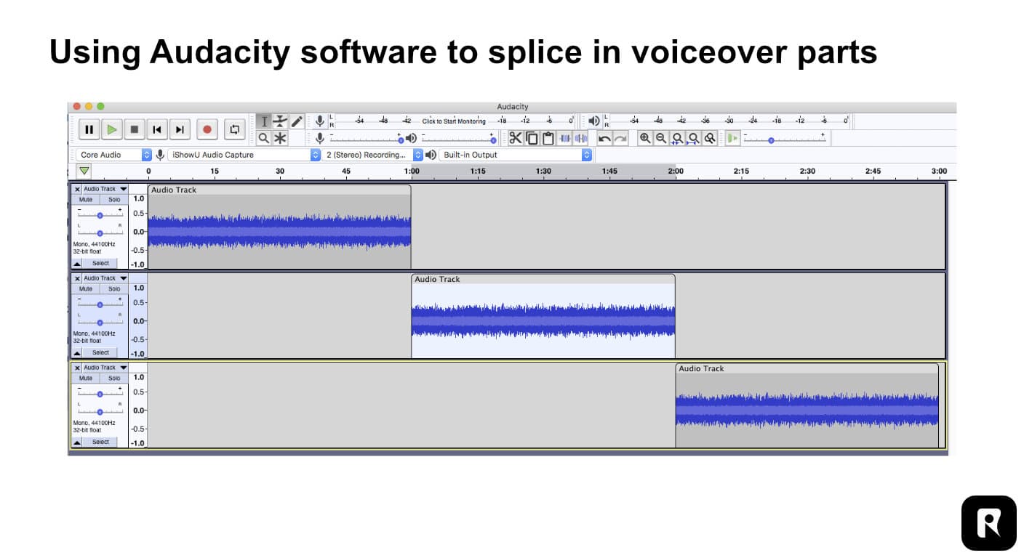The image size is (1024, 558).
Task: Zoom out on the timeline
Action: [660, 138]
